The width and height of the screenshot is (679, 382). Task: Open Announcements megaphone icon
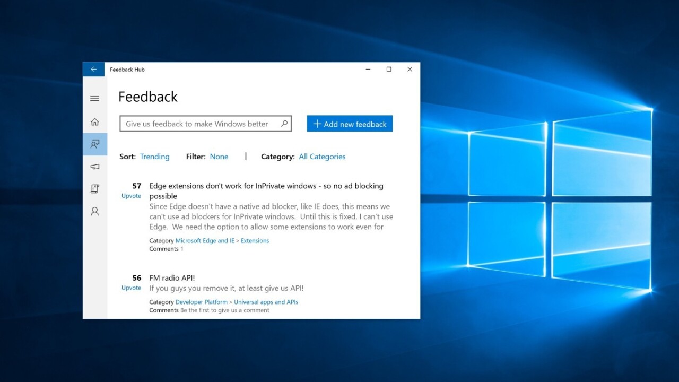click(x=94, y=167)
